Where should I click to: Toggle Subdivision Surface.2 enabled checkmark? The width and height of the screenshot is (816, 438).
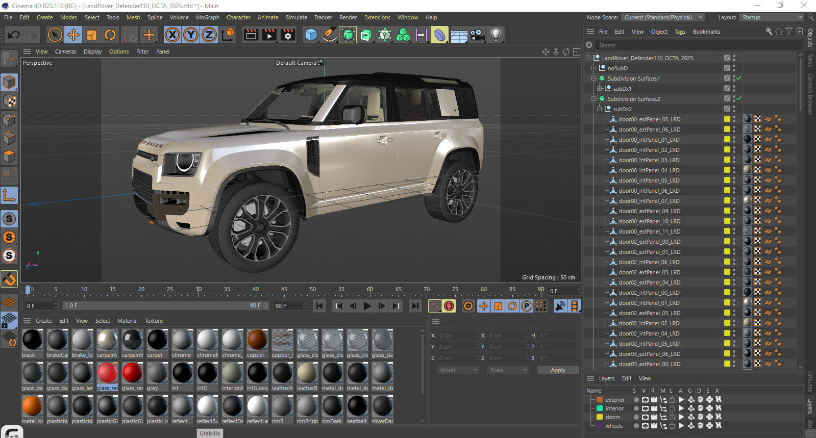[x=739, y=98]
